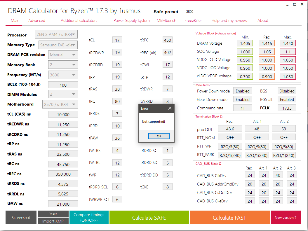Viewport: 308px width, 231px height.
Task: Click CAD_BUS CkeDrv Alt. 3 value 24
Action: tap(292, 201)
